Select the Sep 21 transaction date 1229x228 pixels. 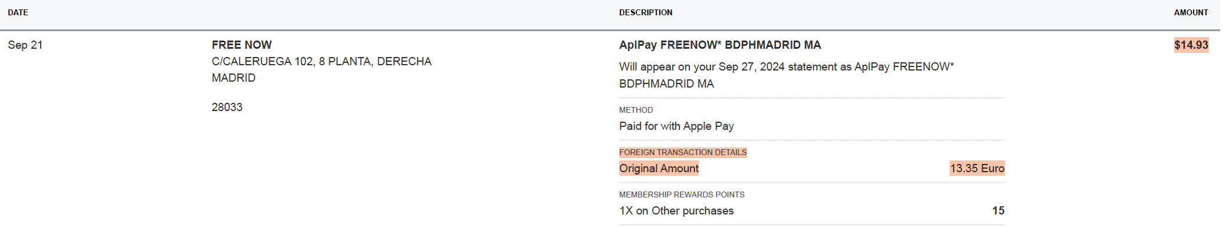point(25,45)
